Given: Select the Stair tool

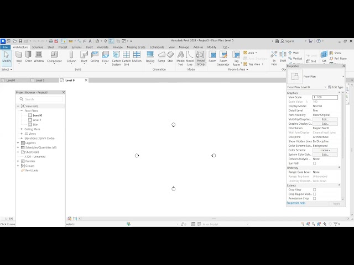Looking at the screenshot, I should point(170,56).
